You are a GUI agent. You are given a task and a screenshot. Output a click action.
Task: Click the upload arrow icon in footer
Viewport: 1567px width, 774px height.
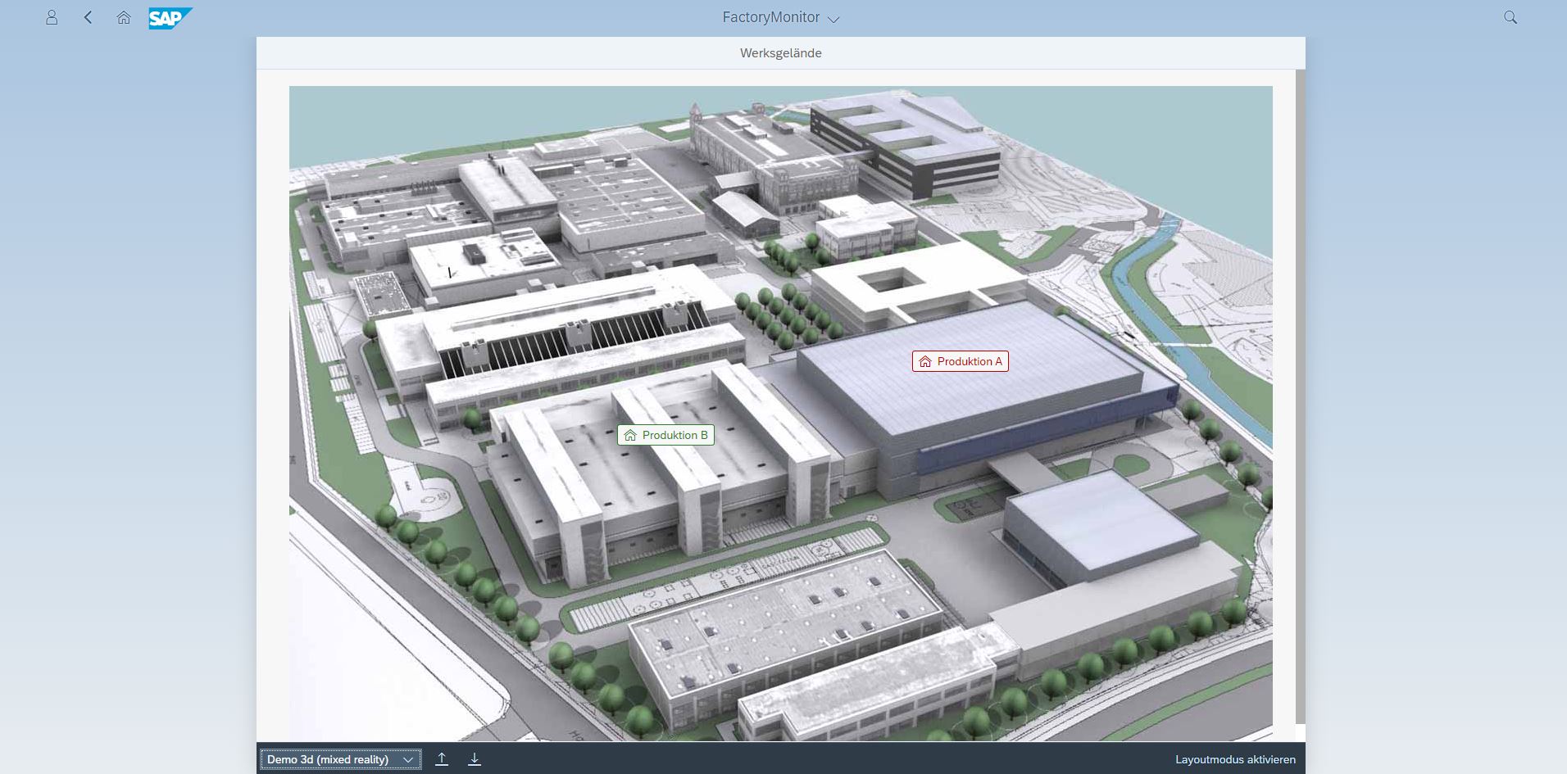442,759
